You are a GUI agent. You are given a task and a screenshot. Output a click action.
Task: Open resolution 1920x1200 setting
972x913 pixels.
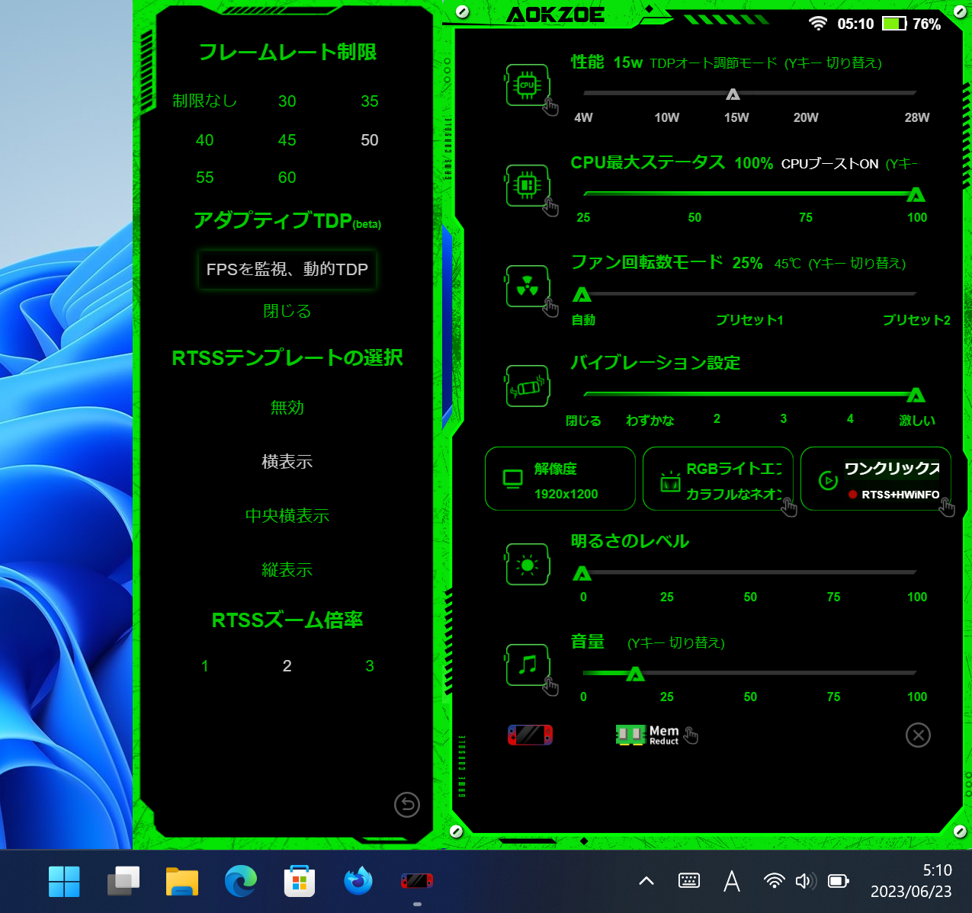[x=560, y=479]
